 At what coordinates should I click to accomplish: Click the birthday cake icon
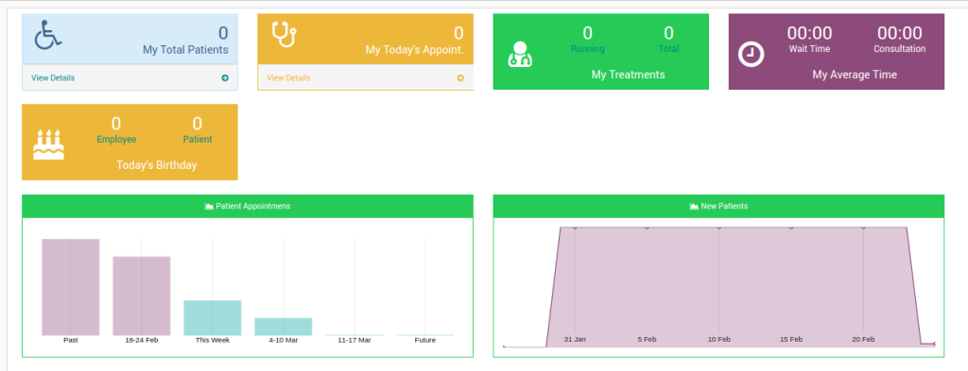pos(48,144)
